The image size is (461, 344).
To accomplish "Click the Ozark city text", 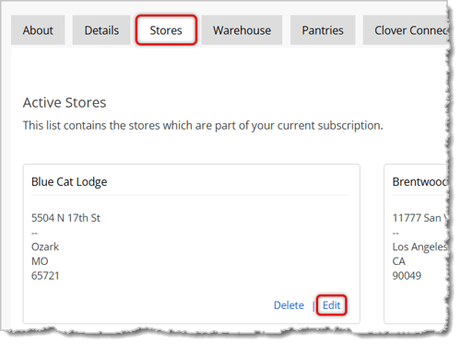I will [45, 247].
